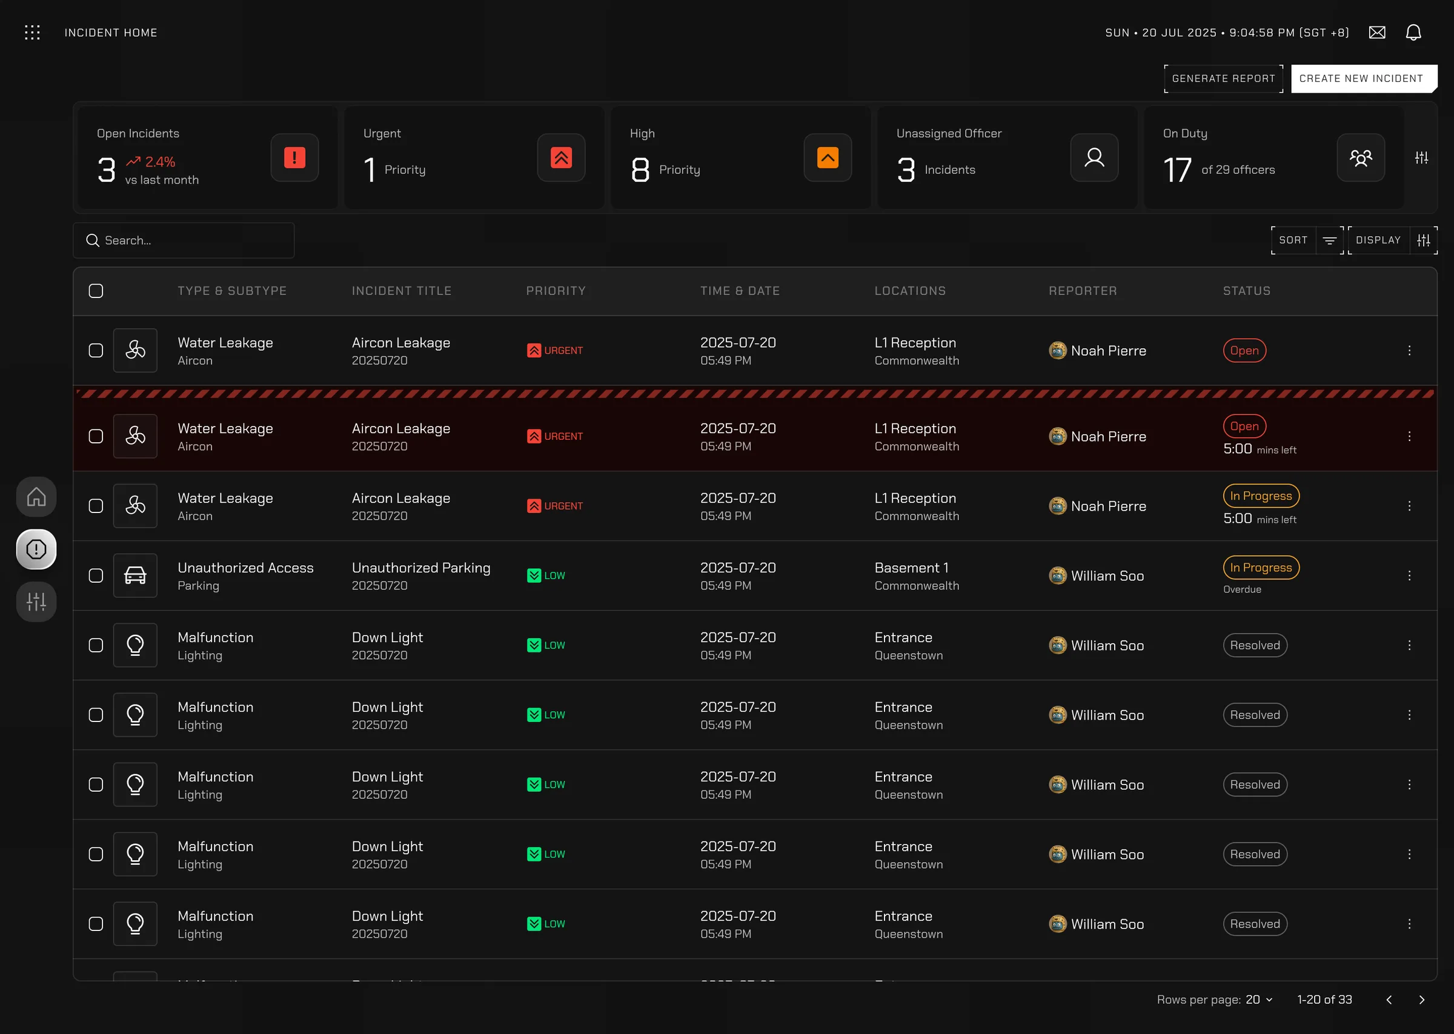
Task: Click the display sliders icon
Action: click(x=1424, y=240)
